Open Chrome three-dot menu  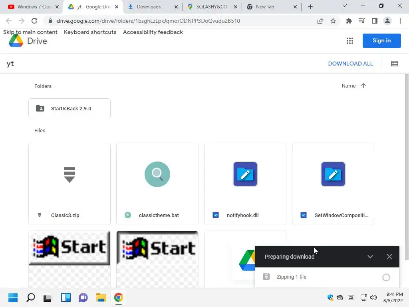tap(400, 21)
